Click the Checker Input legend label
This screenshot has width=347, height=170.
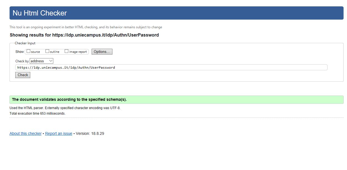point(25,43)
